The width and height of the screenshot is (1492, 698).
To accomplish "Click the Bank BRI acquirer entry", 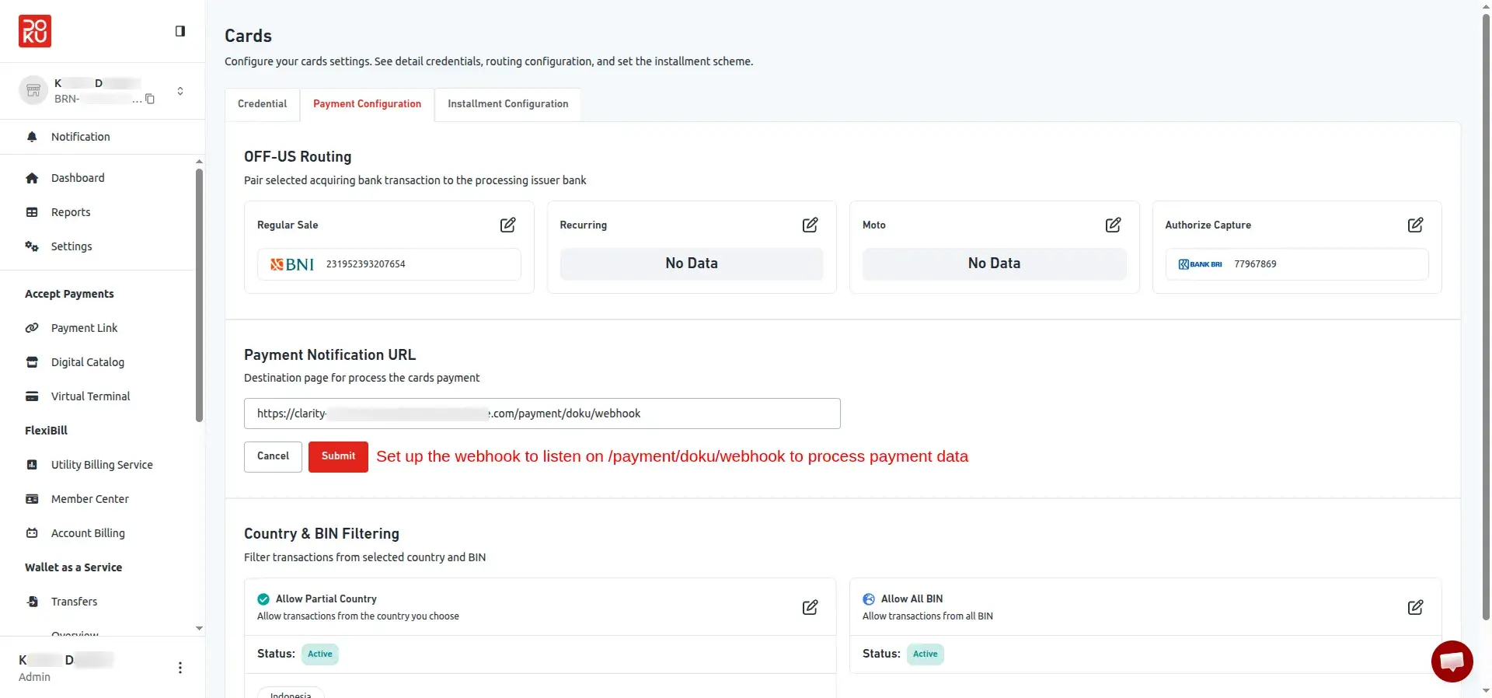I will point(1296,264).
